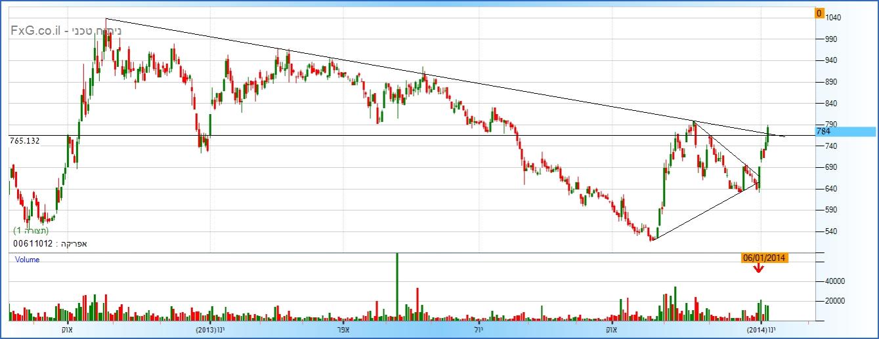Select the orange 06/01/2014 date flag

click(x=765, y=258)
